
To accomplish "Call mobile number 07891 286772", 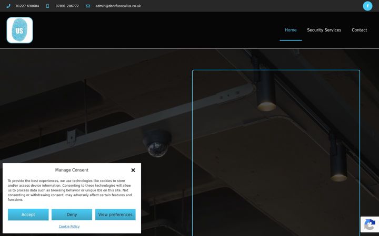I will click(67, 6).
